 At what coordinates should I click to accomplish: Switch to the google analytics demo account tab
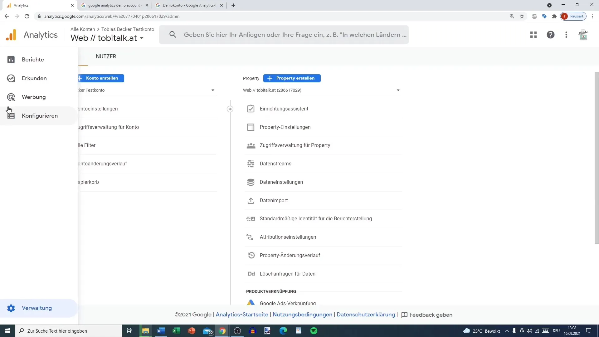[114, 5]
